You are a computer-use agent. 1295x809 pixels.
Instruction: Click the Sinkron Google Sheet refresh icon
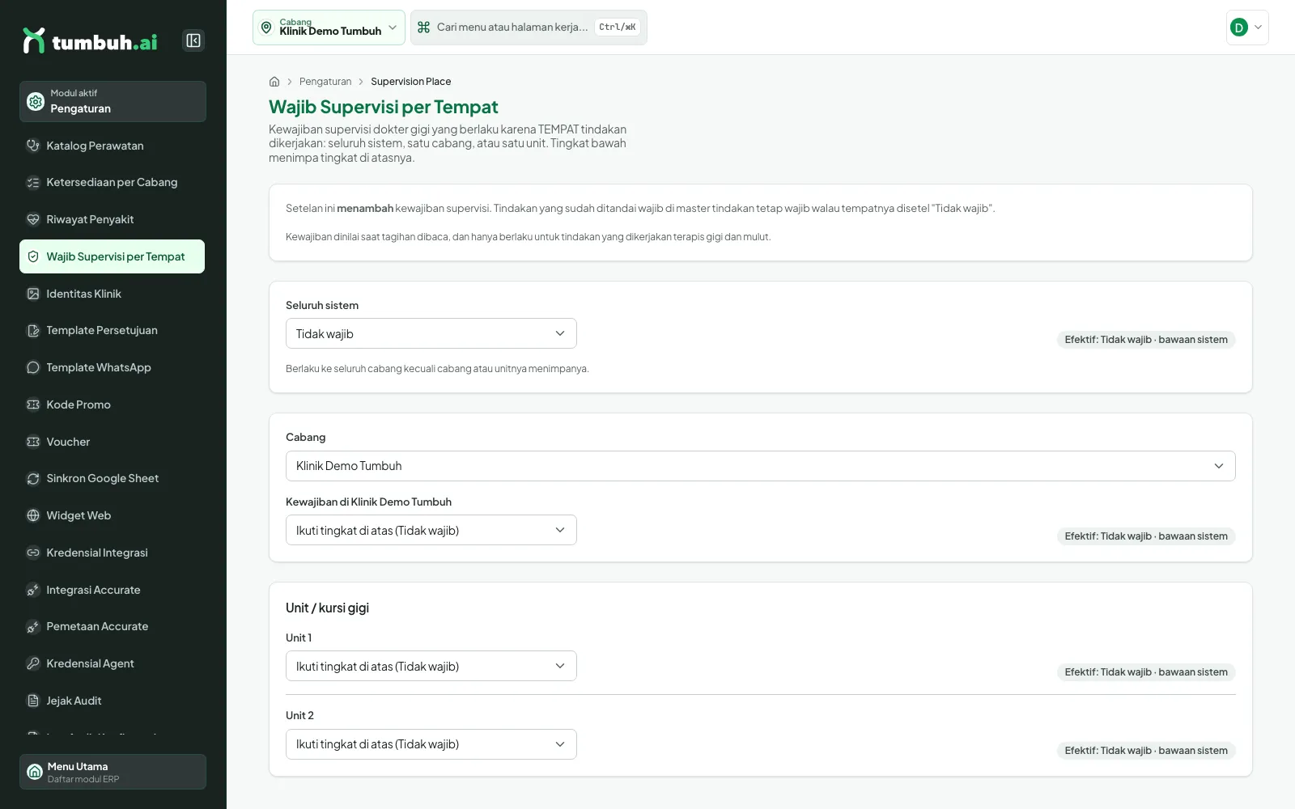pos(33,478)
